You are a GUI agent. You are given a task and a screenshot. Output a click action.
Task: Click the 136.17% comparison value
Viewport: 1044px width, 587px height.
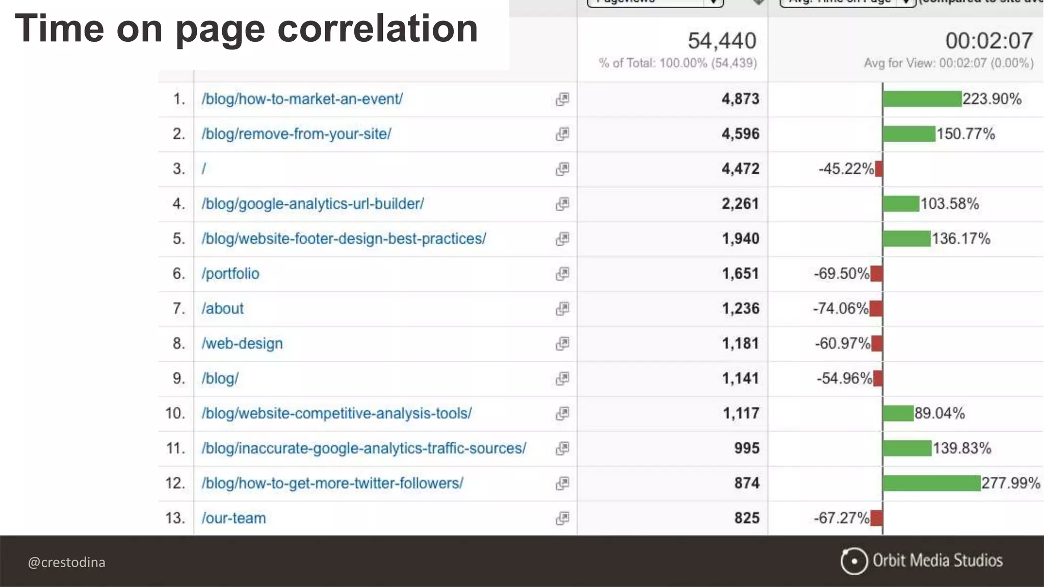[x=961, y=238]
